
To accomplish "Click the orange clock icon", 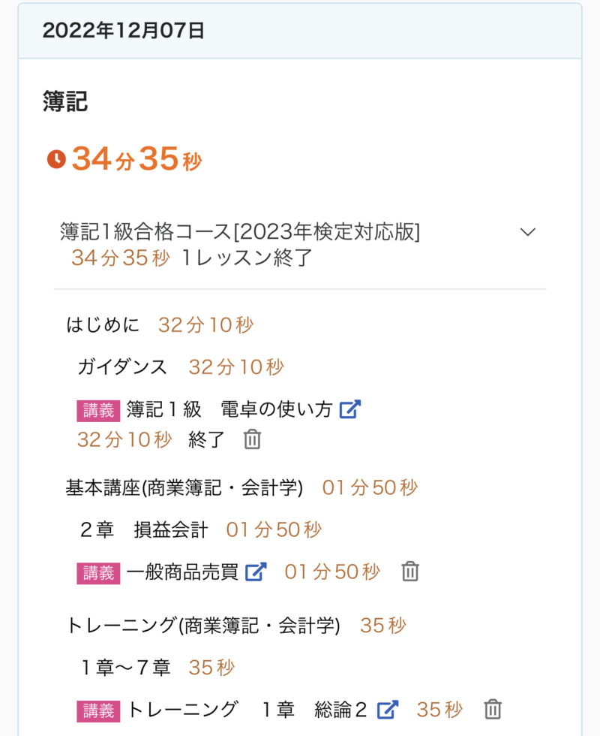I will [56, 159].
